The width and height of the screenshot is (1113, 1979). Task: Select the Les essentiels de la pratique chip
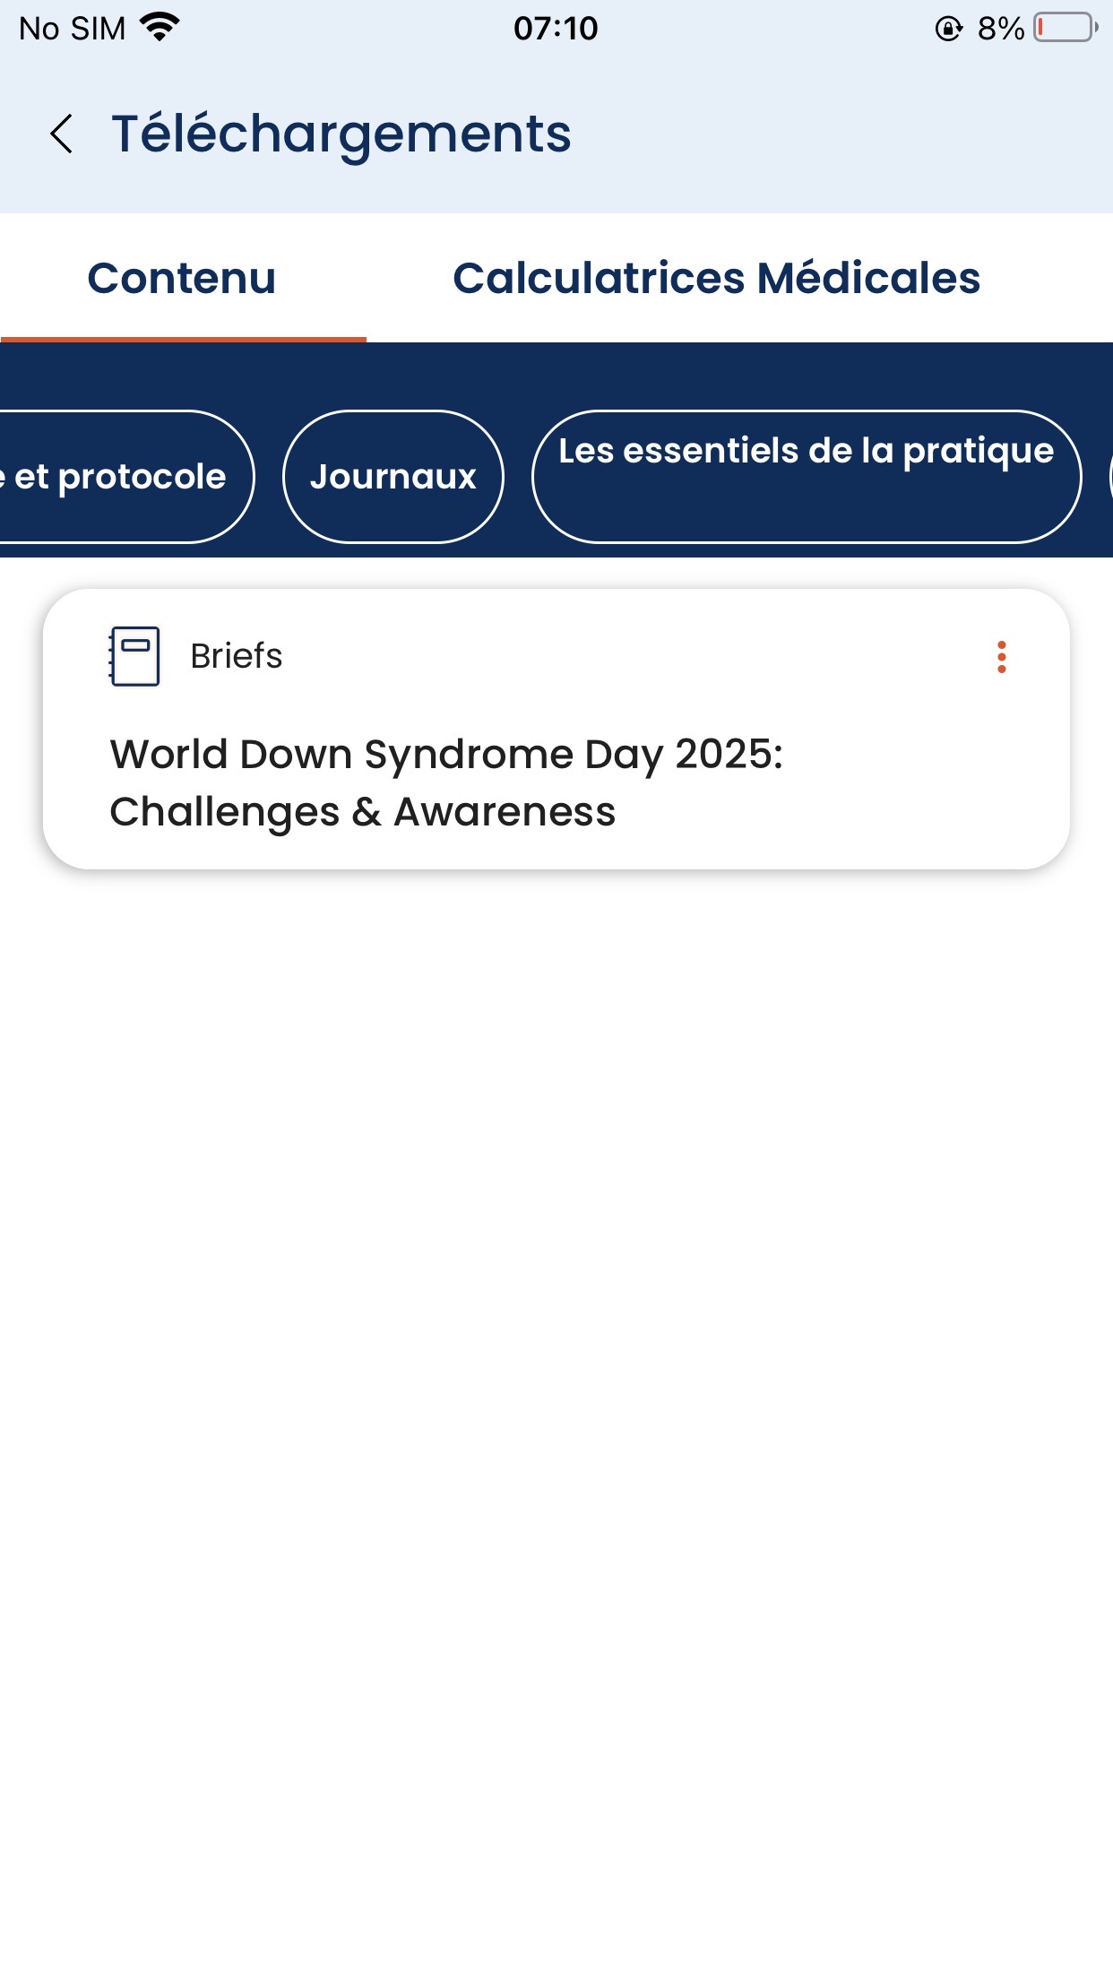pyautogui.click(x=806, y=476)
